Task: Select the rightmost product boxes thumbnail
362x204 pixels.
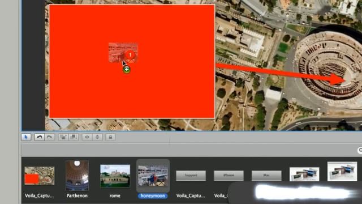Action: coord(342,171)
